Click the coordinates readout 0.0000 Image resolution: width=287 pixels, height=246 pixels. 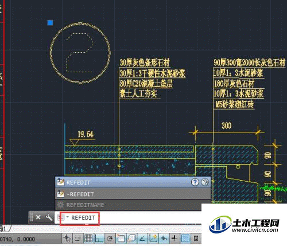coord(26,239)
